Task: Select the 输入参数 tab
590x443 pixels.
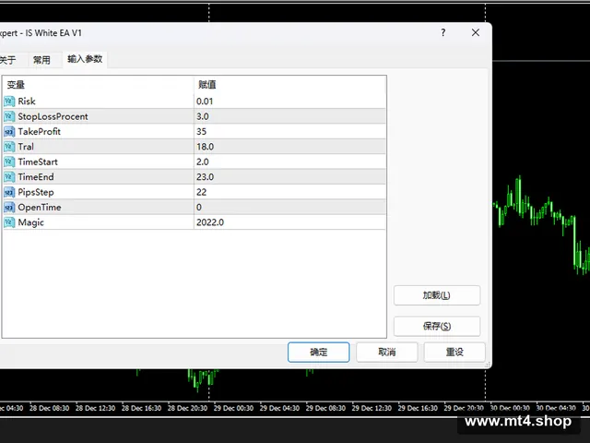Action: point(85,59)
